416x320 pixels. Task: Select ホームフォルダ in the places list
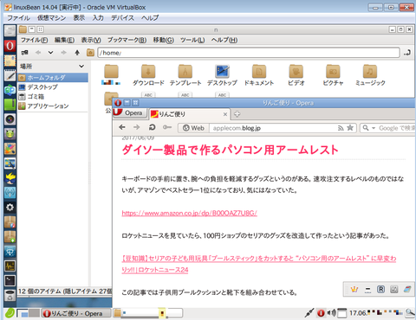point(53,78)
